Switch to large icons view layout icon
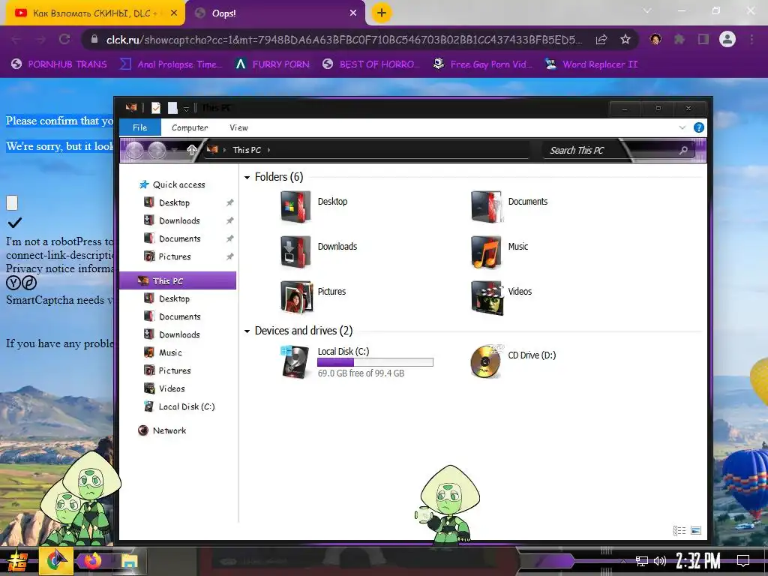Image resolution: width=768 pixels, height=576 pixels. tap(696, 530)
